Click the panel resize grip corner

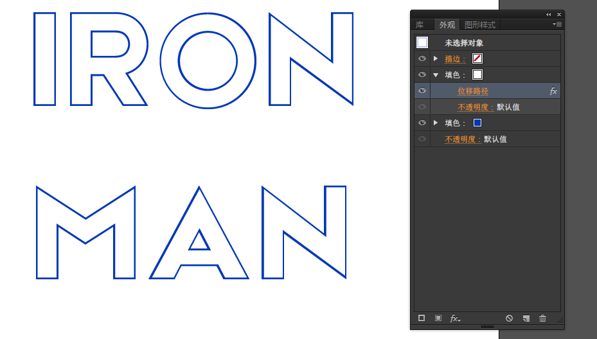tap(560, 320)
